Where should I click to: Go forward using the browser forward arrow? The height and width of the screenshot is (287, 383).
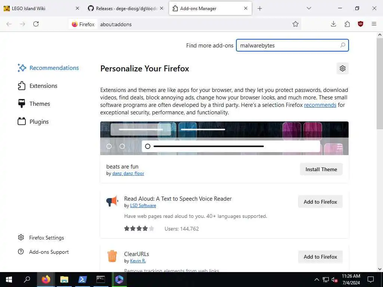22,24
